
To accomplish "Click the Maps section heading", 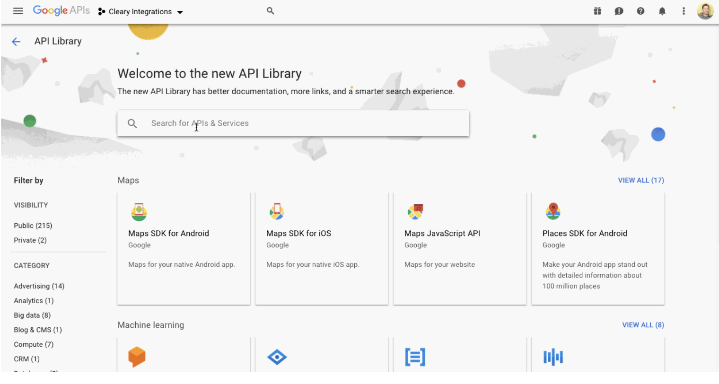I will tap(128, 180).
